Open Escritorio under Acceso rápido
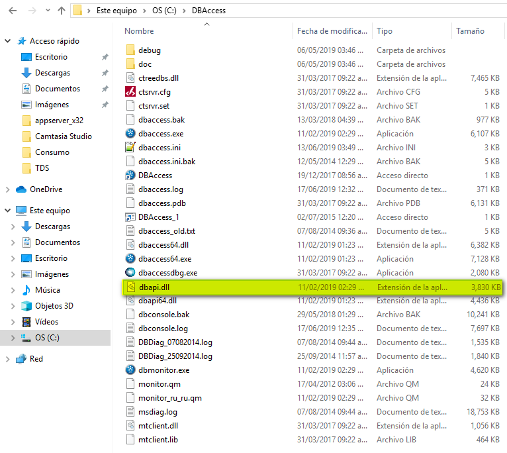 point(51,57)
